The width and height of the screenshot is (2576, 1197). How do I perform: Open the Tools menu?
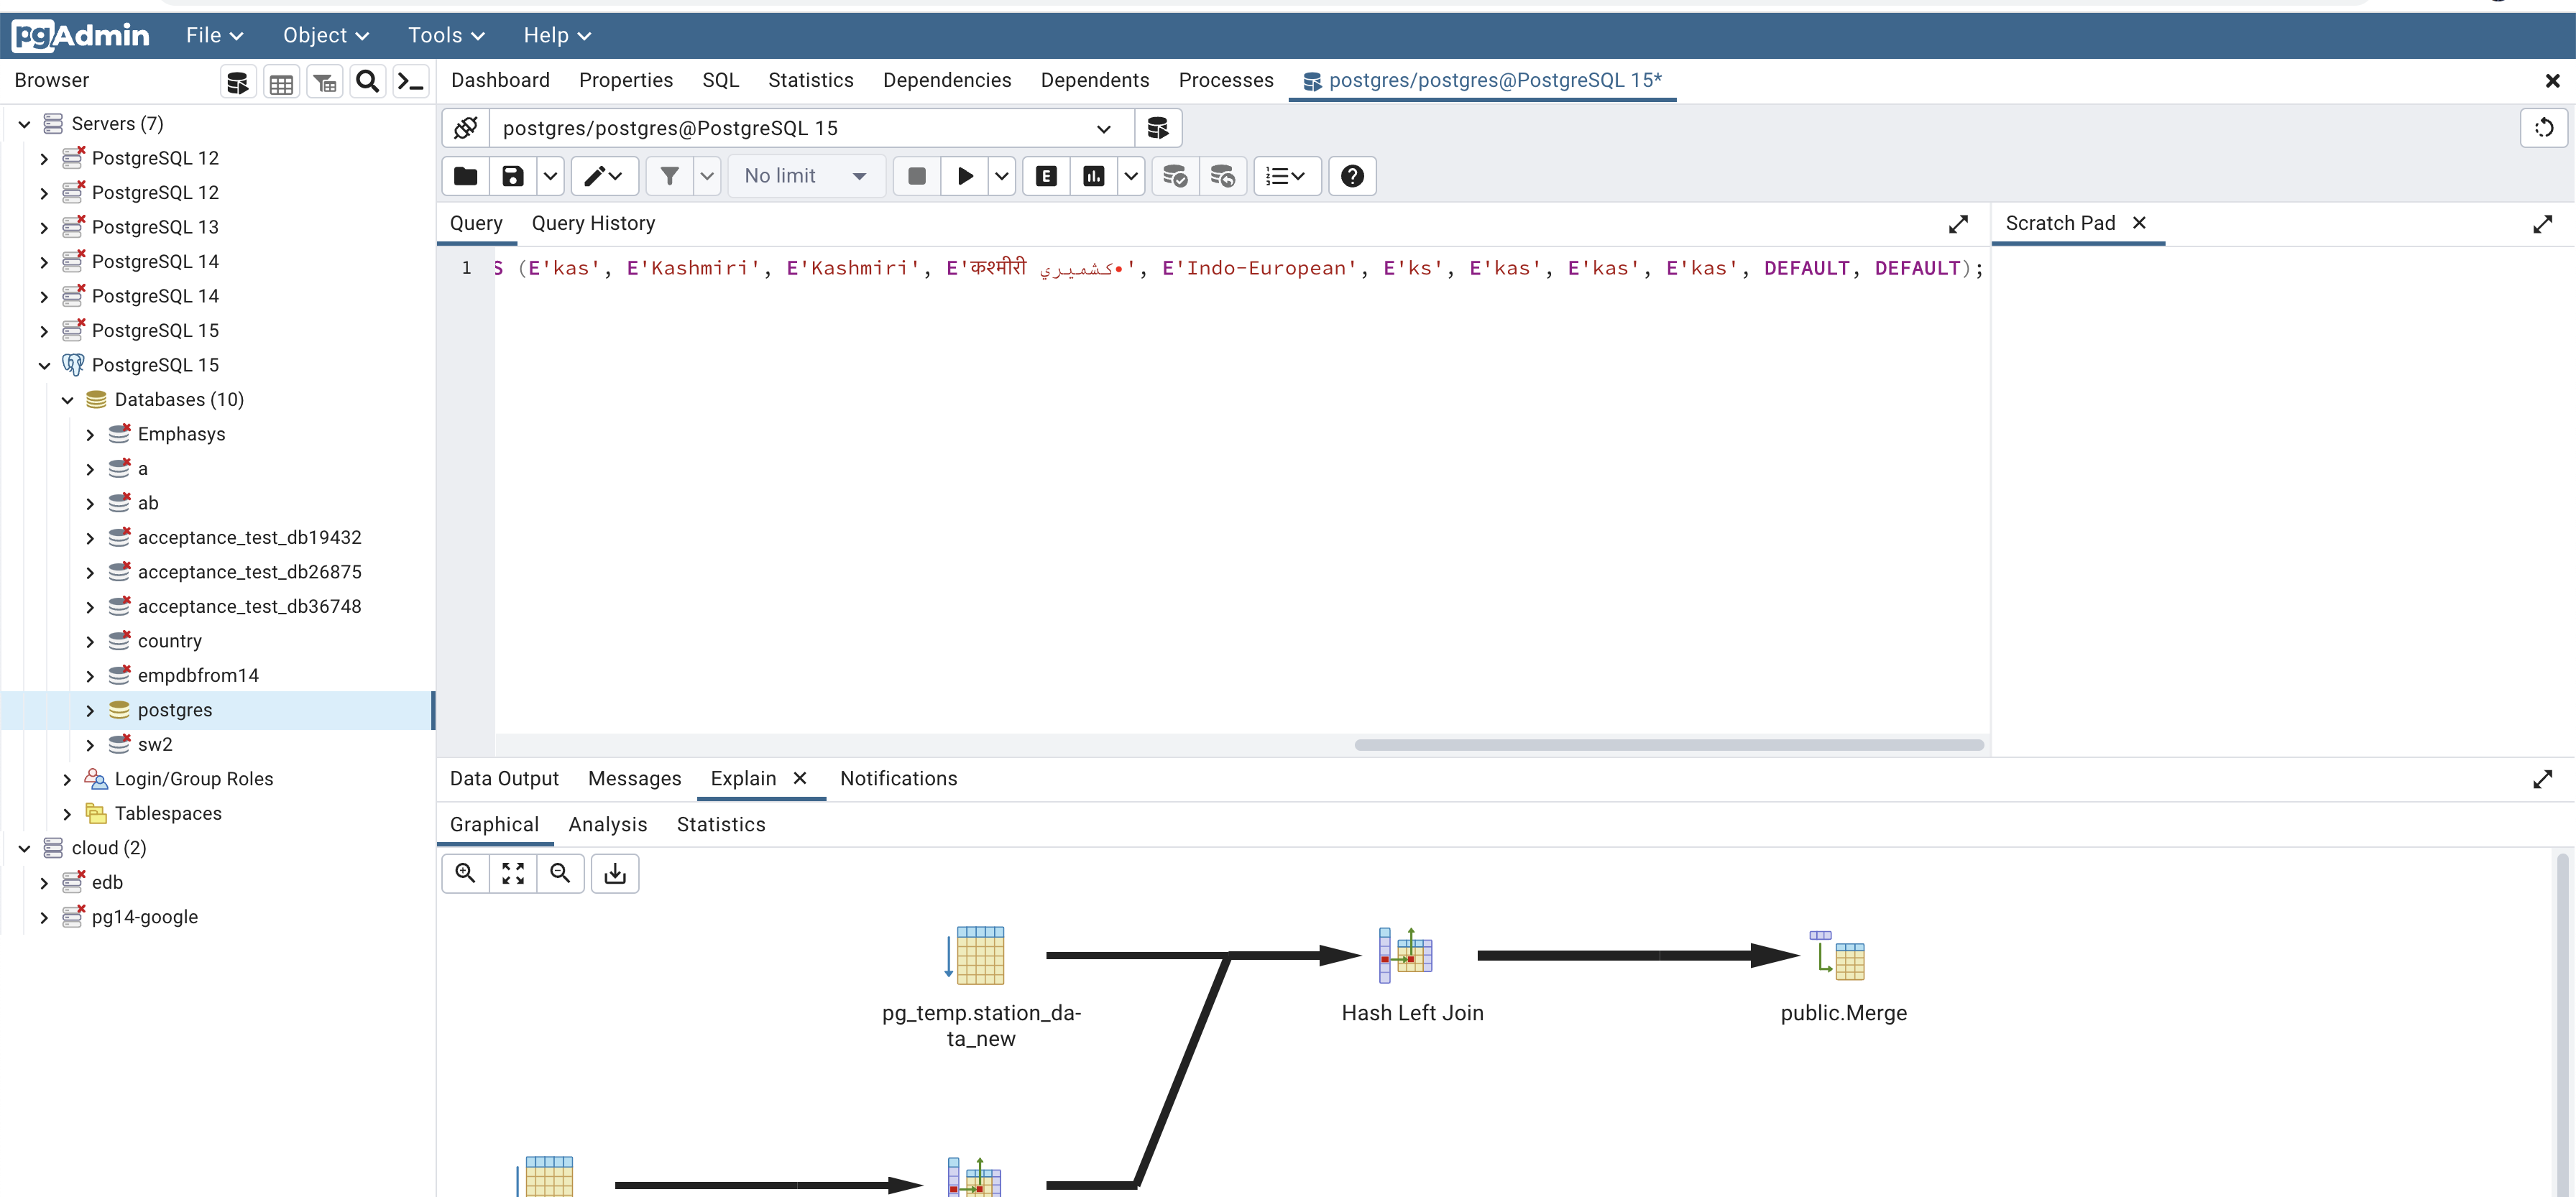coord(444,35)
